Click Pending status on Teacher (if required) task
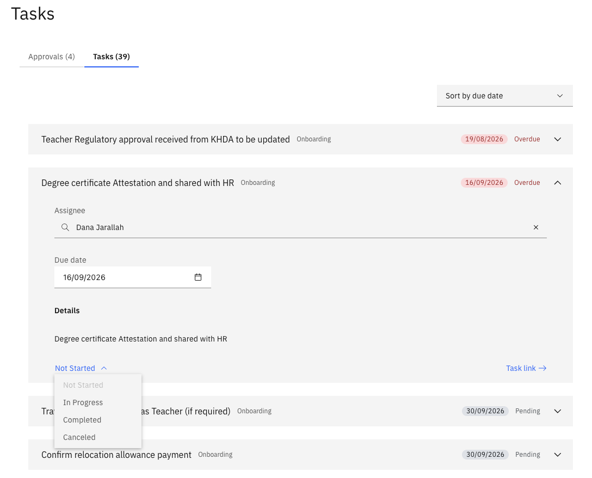This screenshot has height=478, width=592. pos(527,411)
